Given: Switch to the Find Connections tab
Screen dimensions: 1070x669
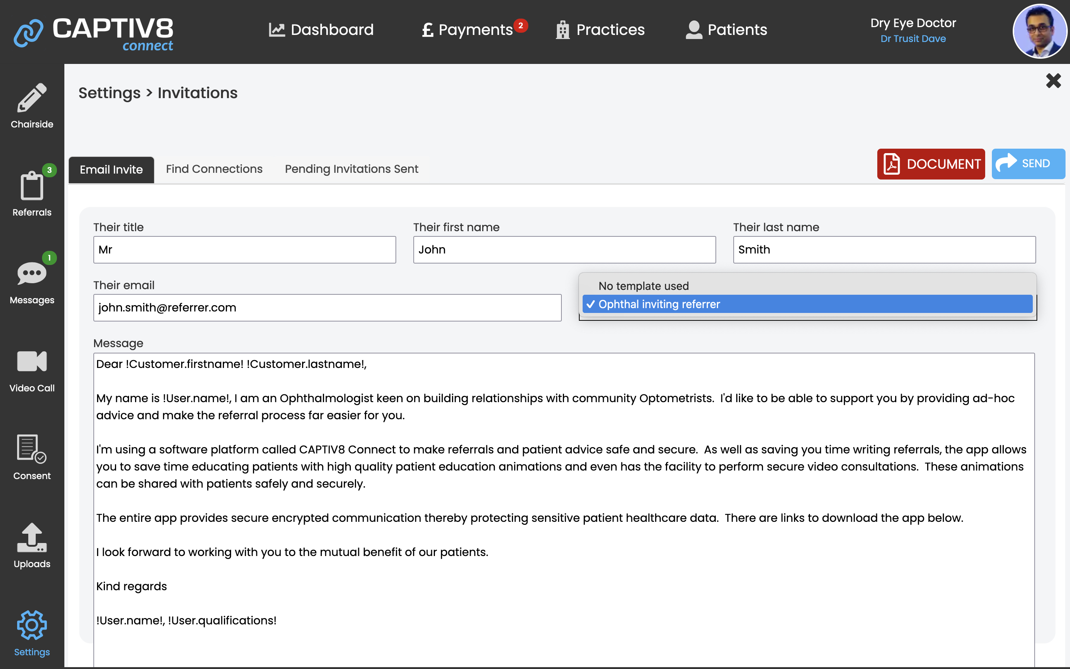Looking at the screenshot, I should tap(214, 169).
